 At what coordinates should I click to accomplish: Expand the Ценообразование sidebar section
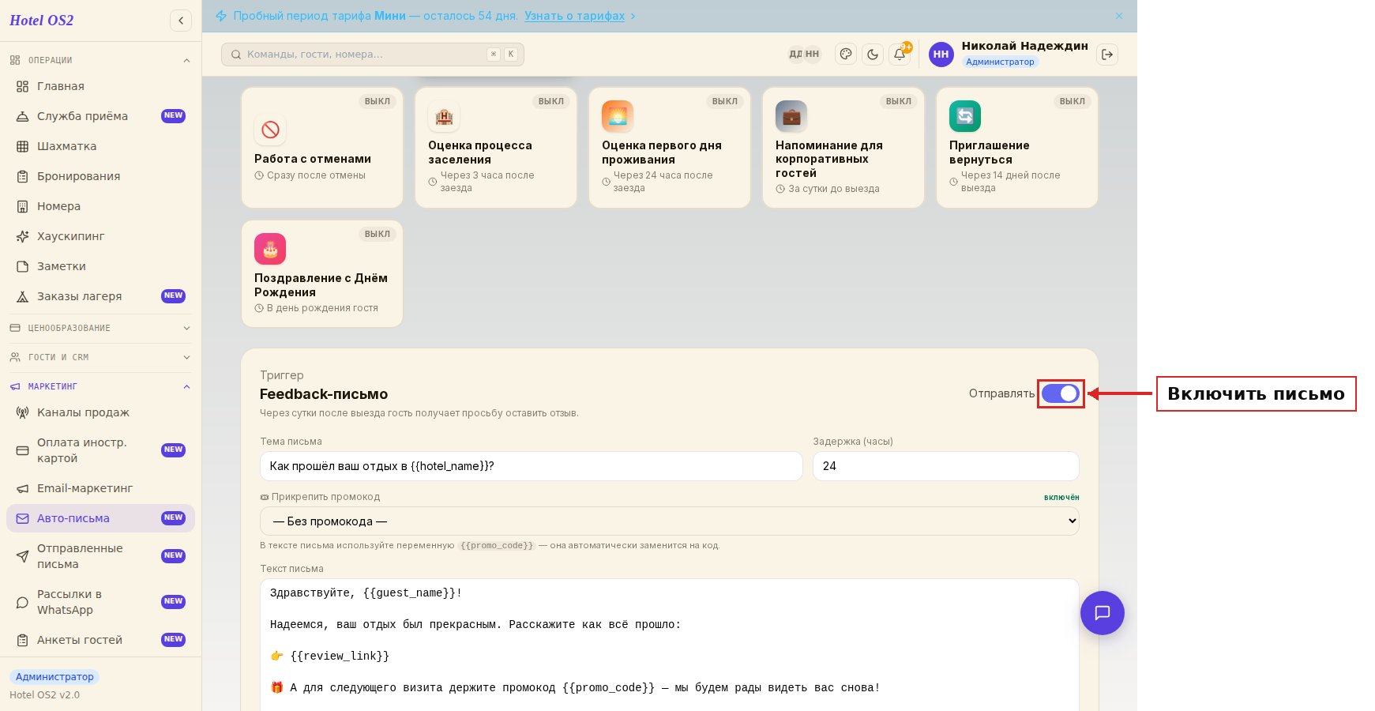(100, 328)
